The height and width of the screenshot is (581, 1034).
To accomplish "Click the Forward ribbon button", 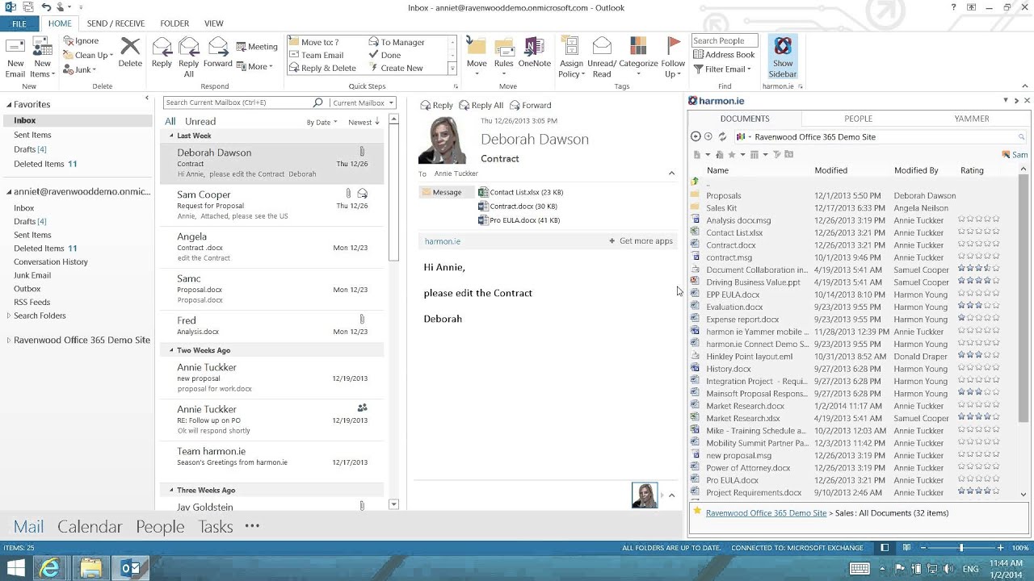I will [x=218, y=53].
